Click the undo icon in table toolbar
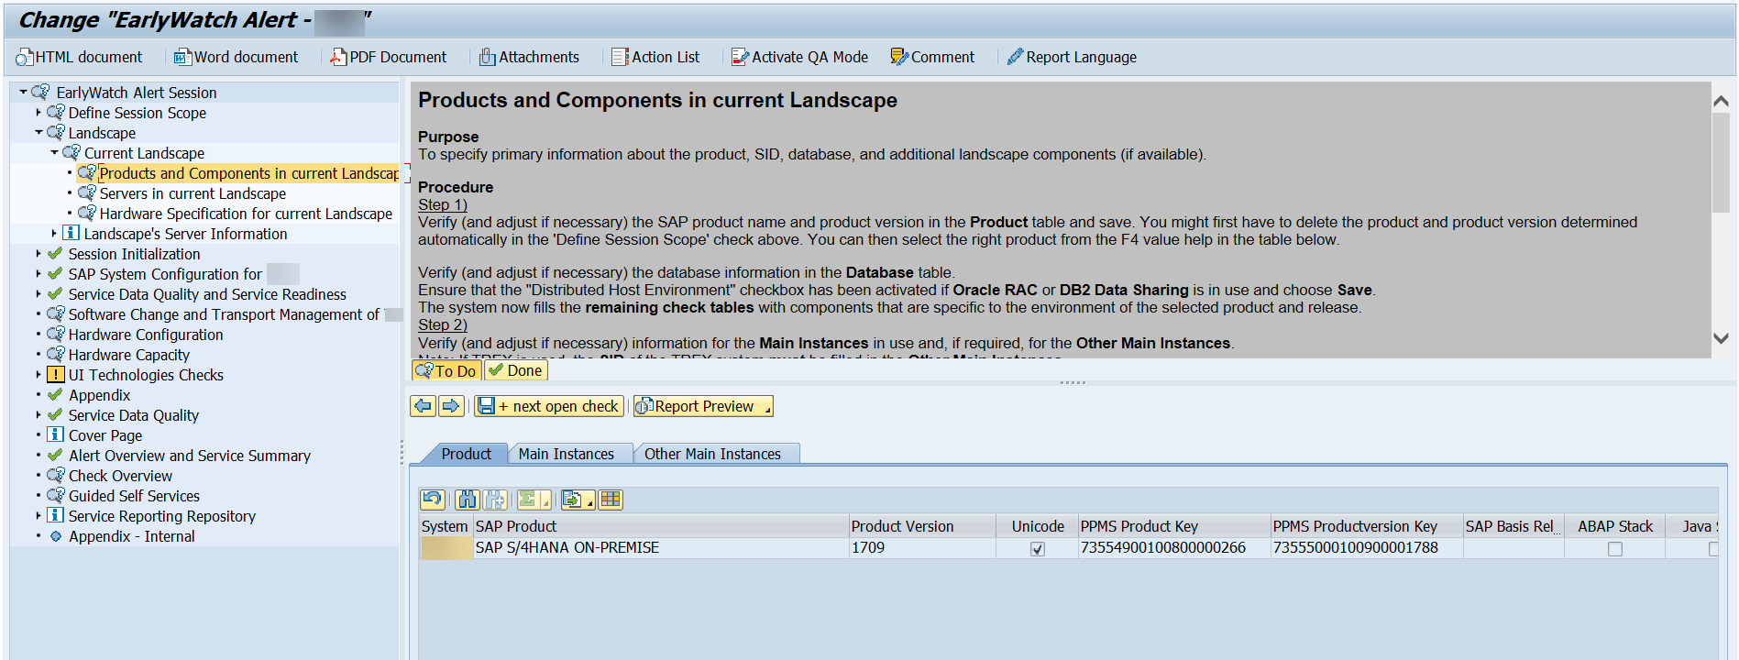This screenshot has width=1739, height=660. (x=433, y=500)
